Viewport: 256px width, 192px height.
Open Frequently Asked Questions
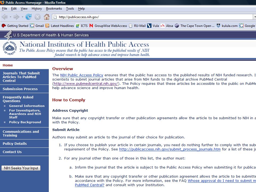click(x=18, y=99)
